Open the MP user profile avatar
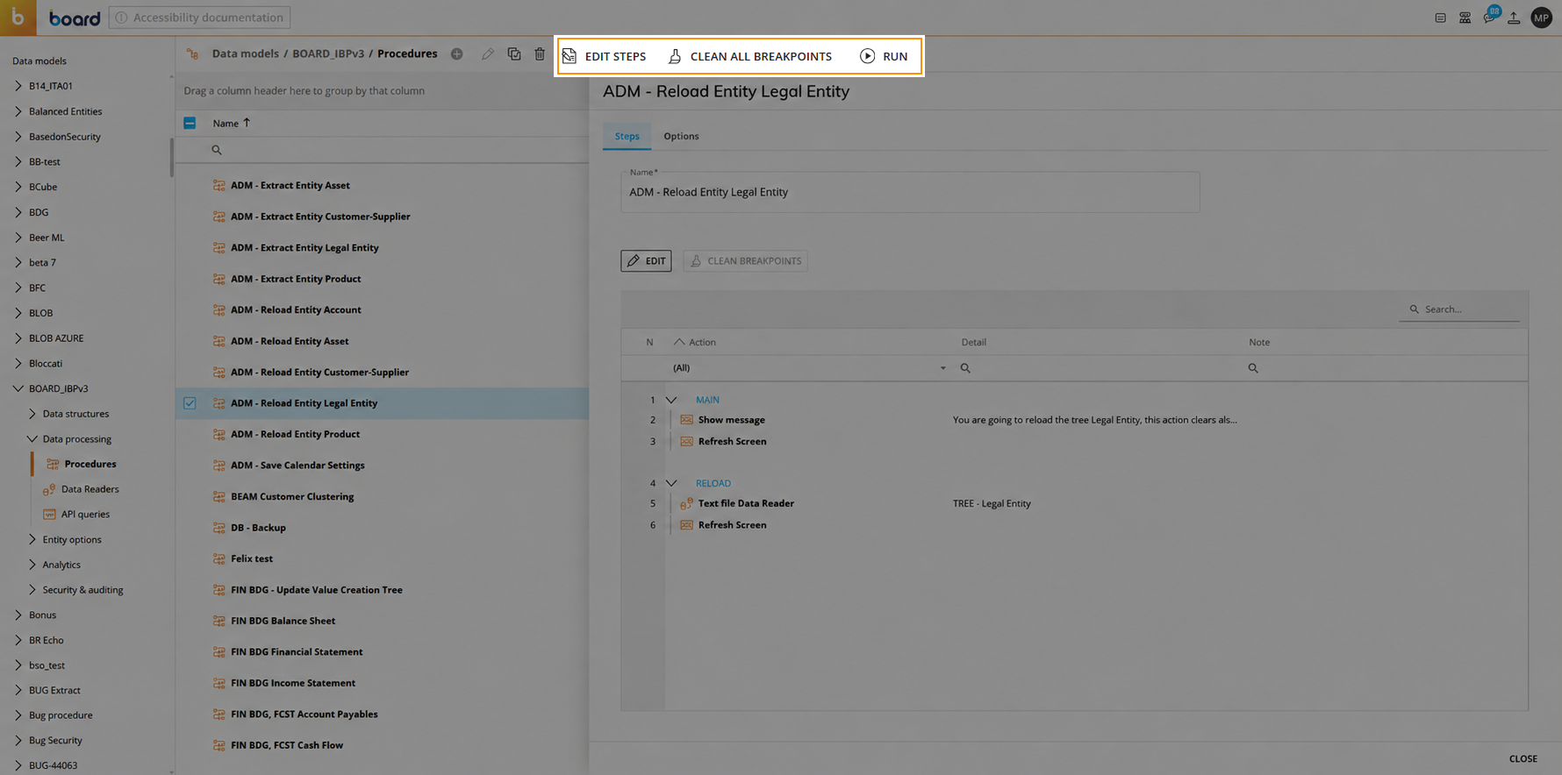The height and width of the screenshot is (775, 1562). click(x=1541, y=18)
